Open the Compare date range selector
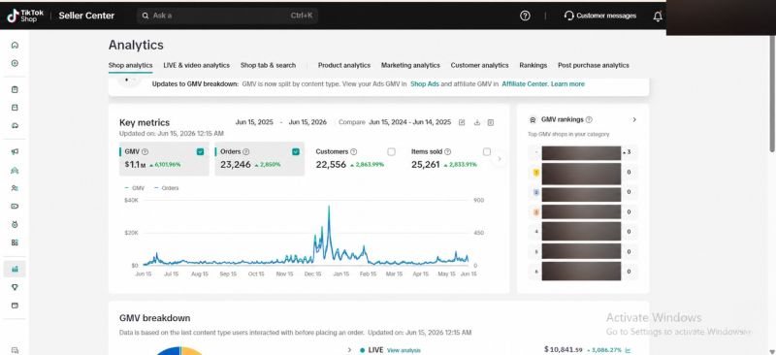Image resolution: width=776 pixels, height=355 pixels. point(409,122)
